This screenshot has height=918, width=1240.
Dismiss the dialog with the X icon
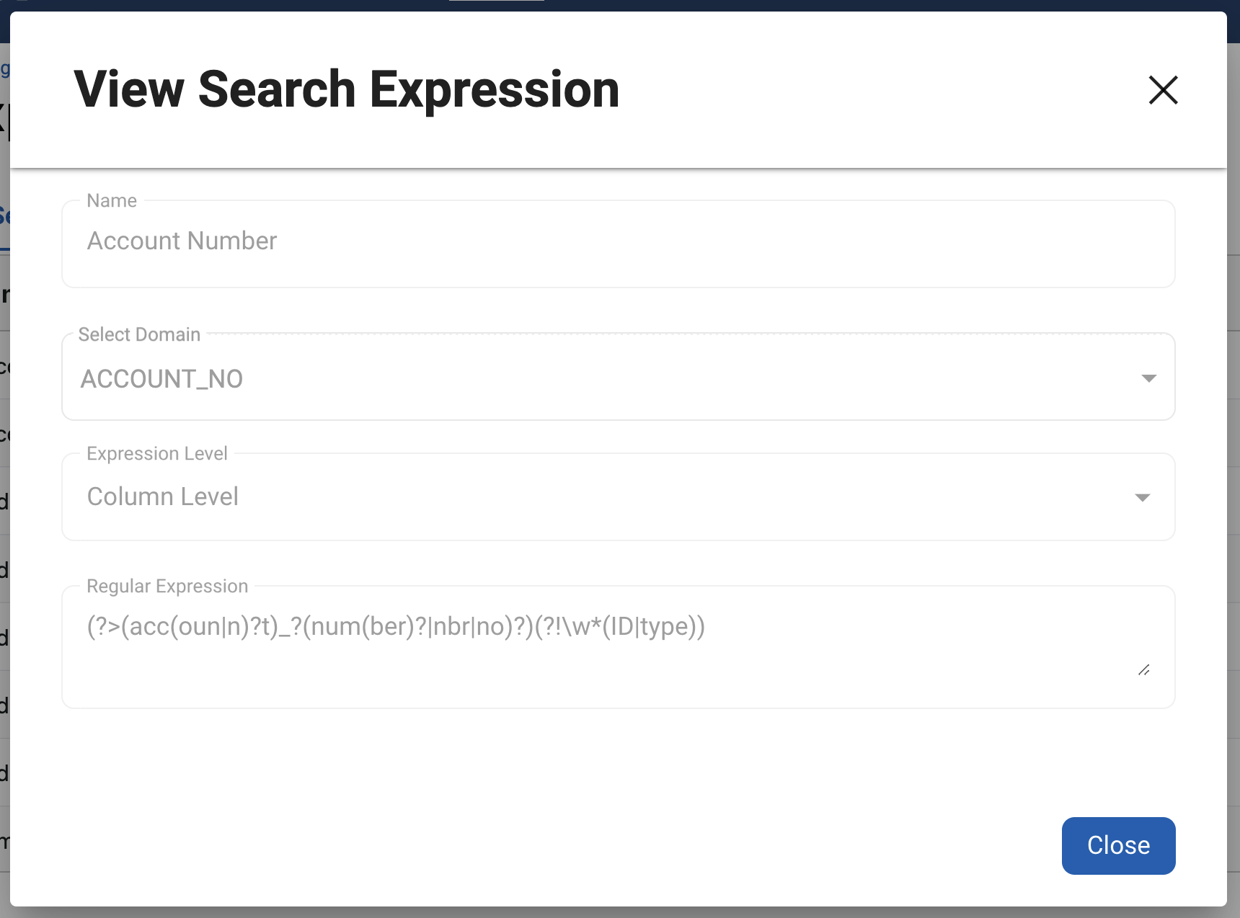pos(1163,90)
